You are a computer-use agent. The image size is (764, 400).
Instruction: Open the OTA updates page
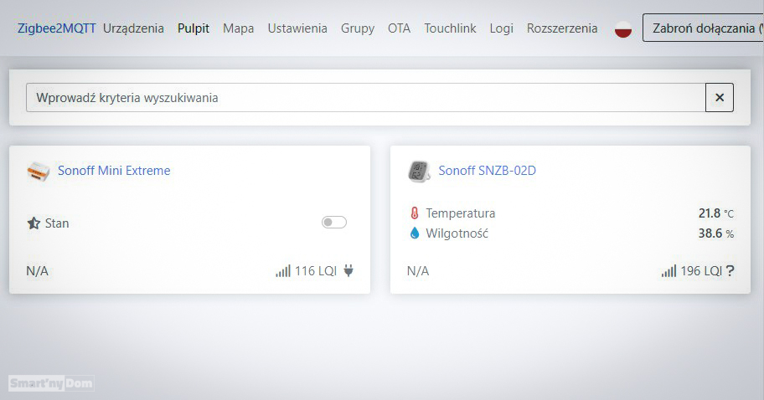click(x=399, y=28)
